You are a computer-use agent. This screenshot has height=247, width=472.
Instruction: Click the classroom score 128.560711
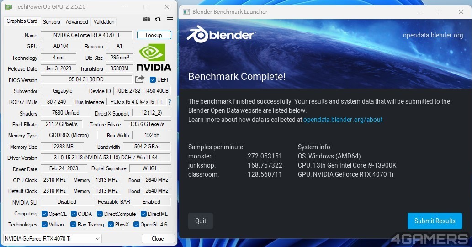[x=265, y=174]
